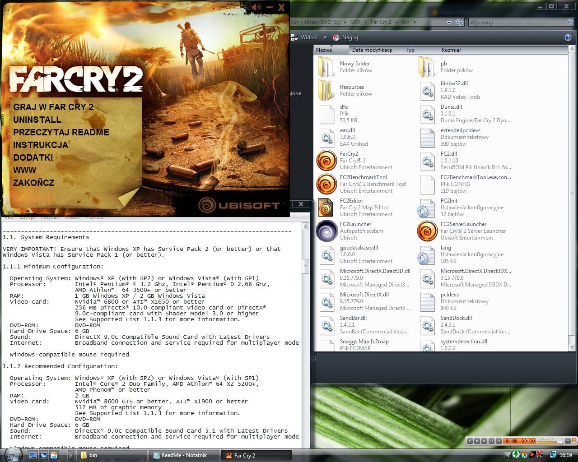Viewport: 578px width, 462px height.
Task: Choose UNINSTALL in the launcher menu
Action: [37, 120]
